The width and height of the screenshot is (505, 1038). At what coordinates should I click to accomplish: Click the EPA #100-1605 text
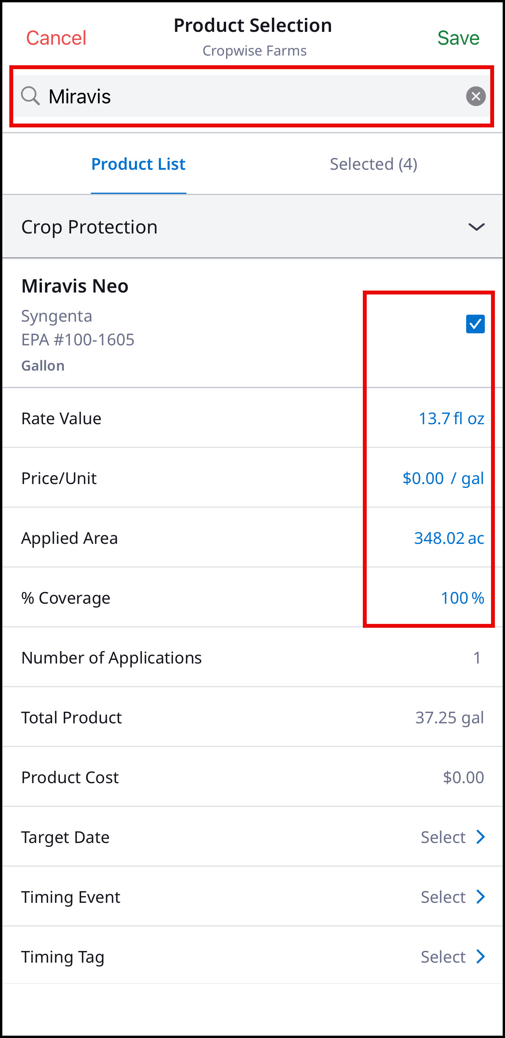pos(78,340)
